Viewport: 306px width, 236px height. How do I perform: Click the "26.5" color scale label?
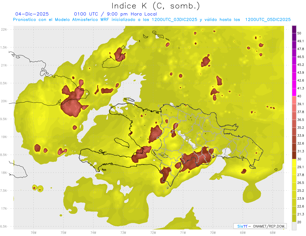coord(301,183)
